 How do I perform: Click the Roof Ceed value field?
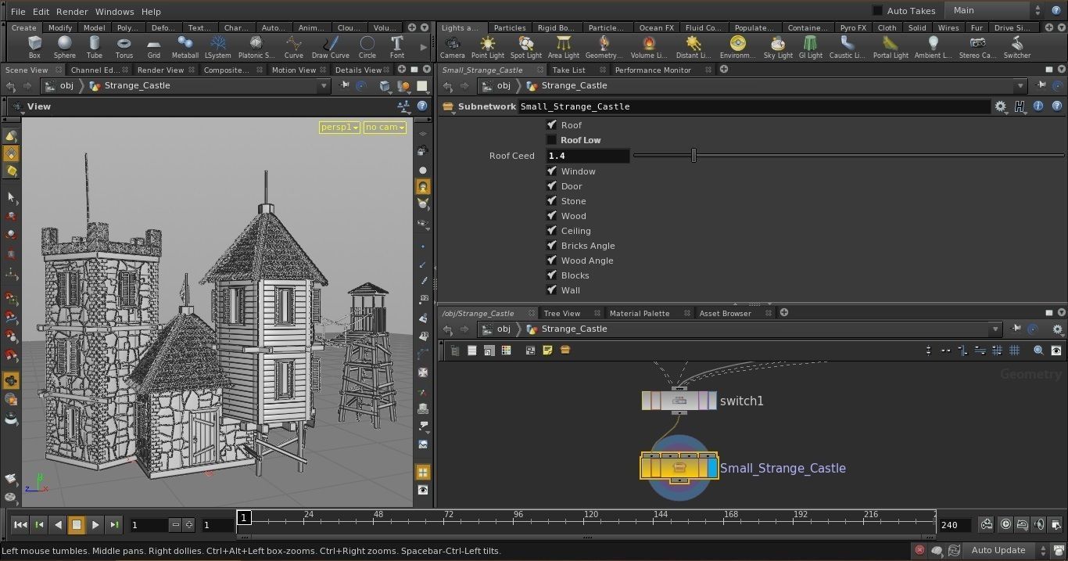pyautogui.click(x=587, y=156)
